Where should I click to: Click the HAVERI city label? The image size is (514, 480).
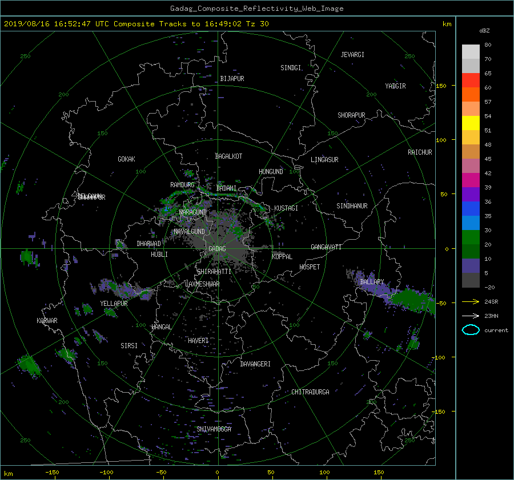198,341
